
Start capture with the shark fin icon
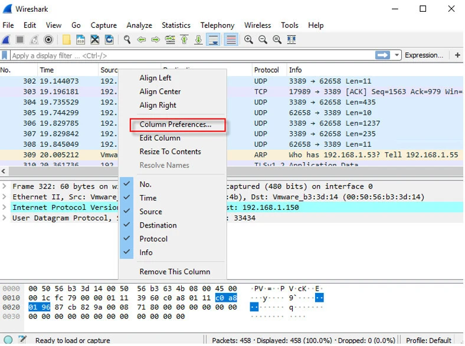click(x=6, y=40)
